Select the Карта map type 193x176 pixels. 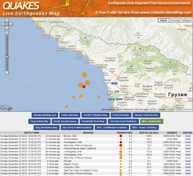tap(163, 20)
